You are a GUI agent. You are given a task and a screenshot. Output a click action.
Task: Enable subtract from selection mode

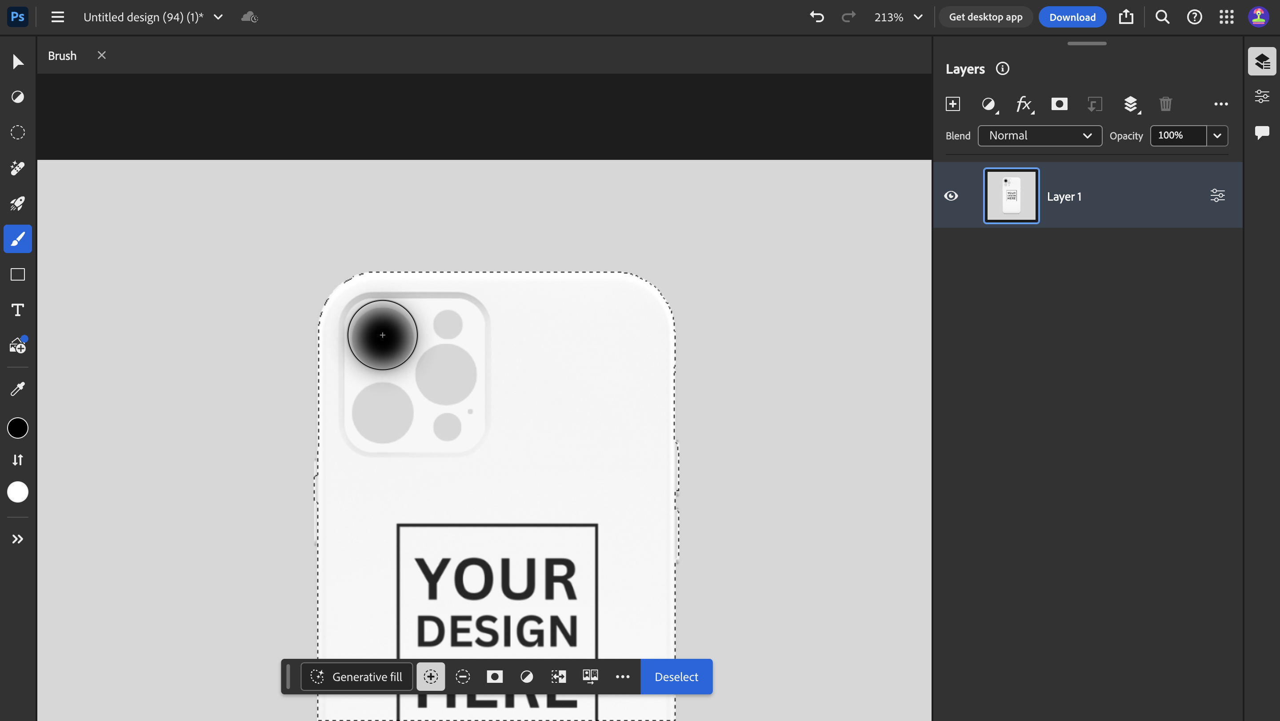(x=463, y=676)
